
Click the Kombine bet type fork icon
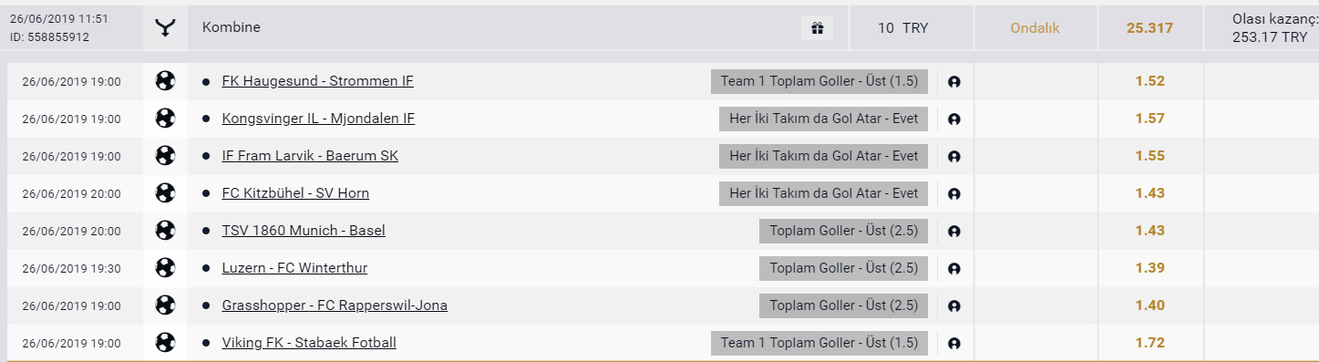(x=165, y=27)
